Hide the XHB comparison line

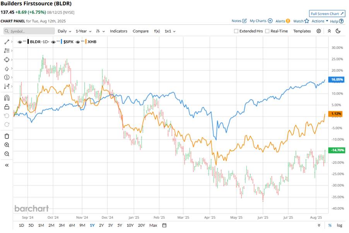[x=78, y=42]
